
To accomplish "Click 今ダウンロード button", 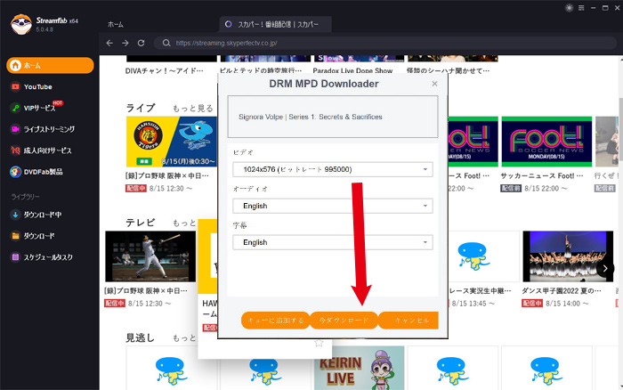I will [344, 321].
